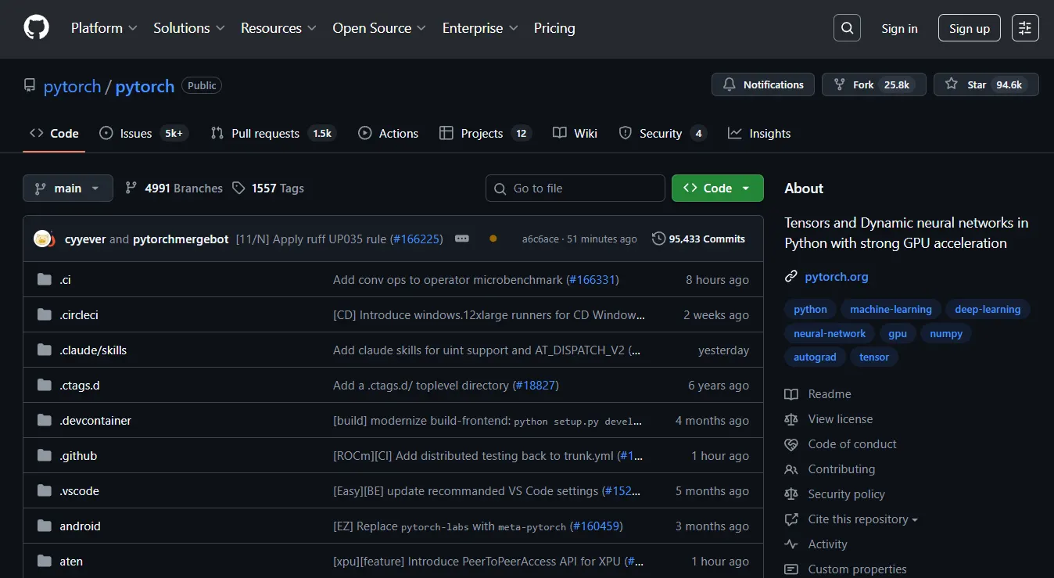Viewport: 1054px width, 578px height.
Task: Select the numpy topic tag
Action: (x=946, y=333)
